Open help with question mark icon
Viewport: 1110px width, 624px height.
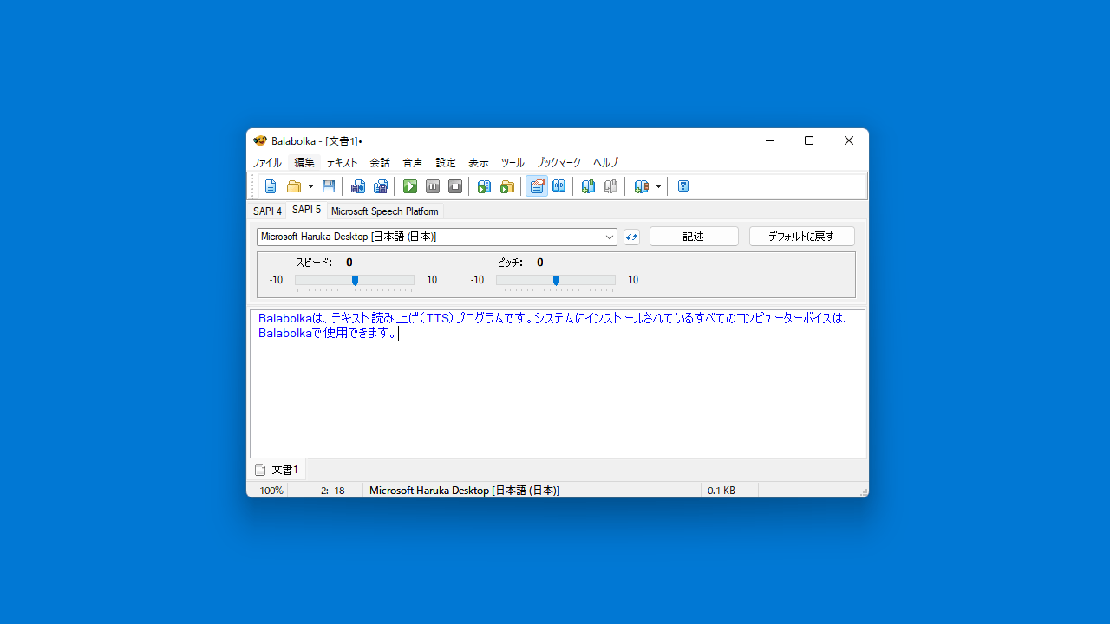point(683,186)
